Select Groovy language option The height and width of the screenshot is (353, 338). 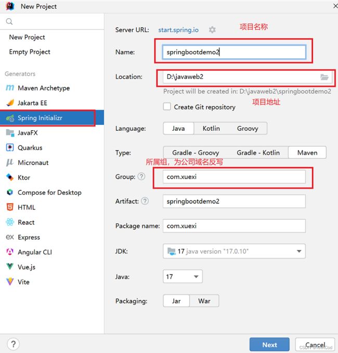[x=248, y=128]
